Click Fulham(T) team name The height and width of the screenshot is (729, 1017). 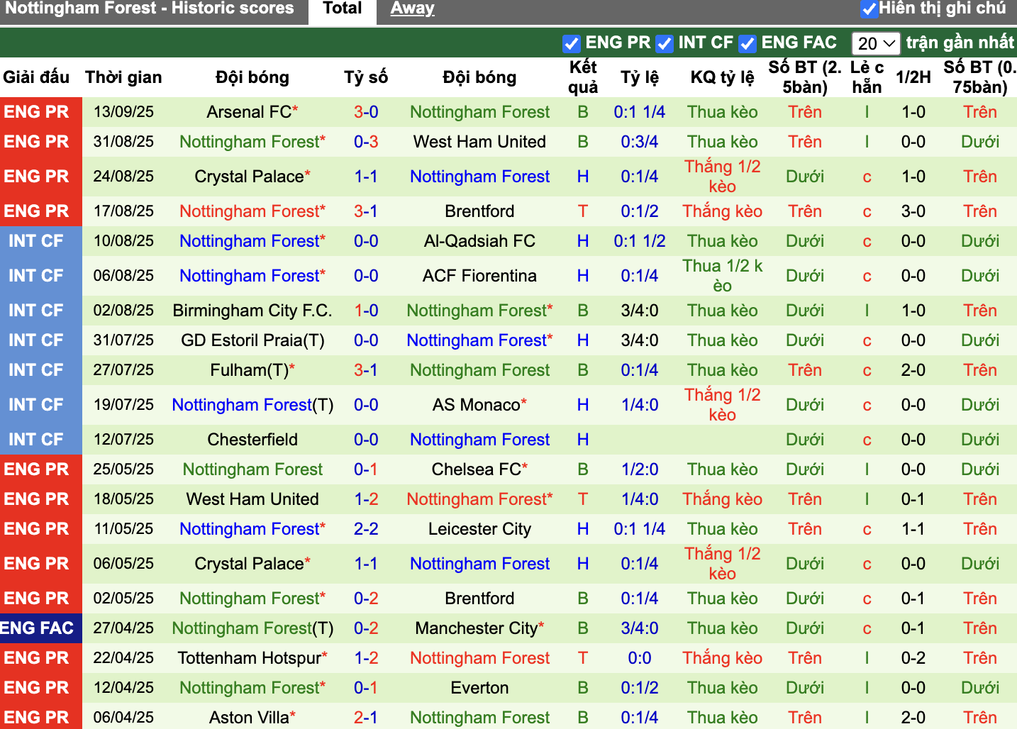(x=249, y=370)
